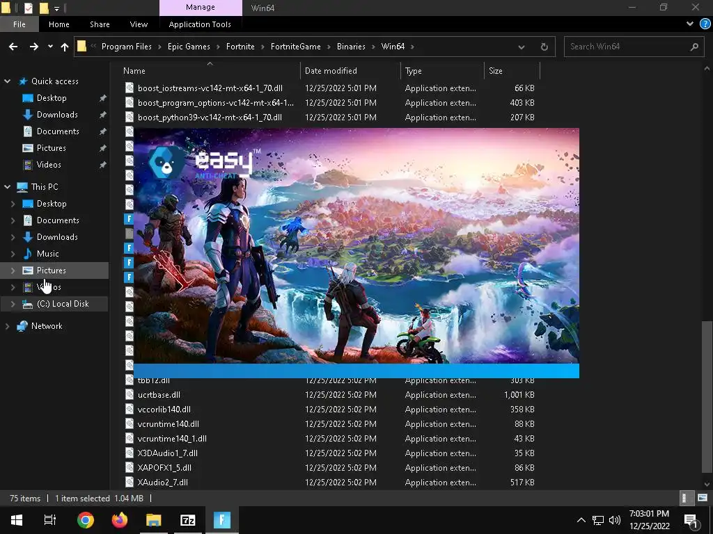Select X3DAudio1_7.dll file
The height and width of the screenshot is (534, 713).
point(167,453)
